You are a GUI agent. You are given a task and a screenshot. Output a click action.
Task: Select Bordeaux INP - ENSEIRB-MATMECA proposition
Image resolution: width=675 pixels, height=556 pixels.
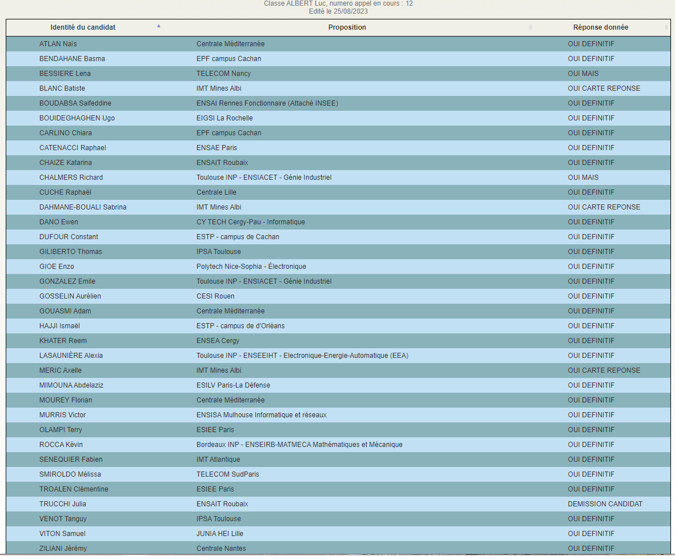(299, 445)
